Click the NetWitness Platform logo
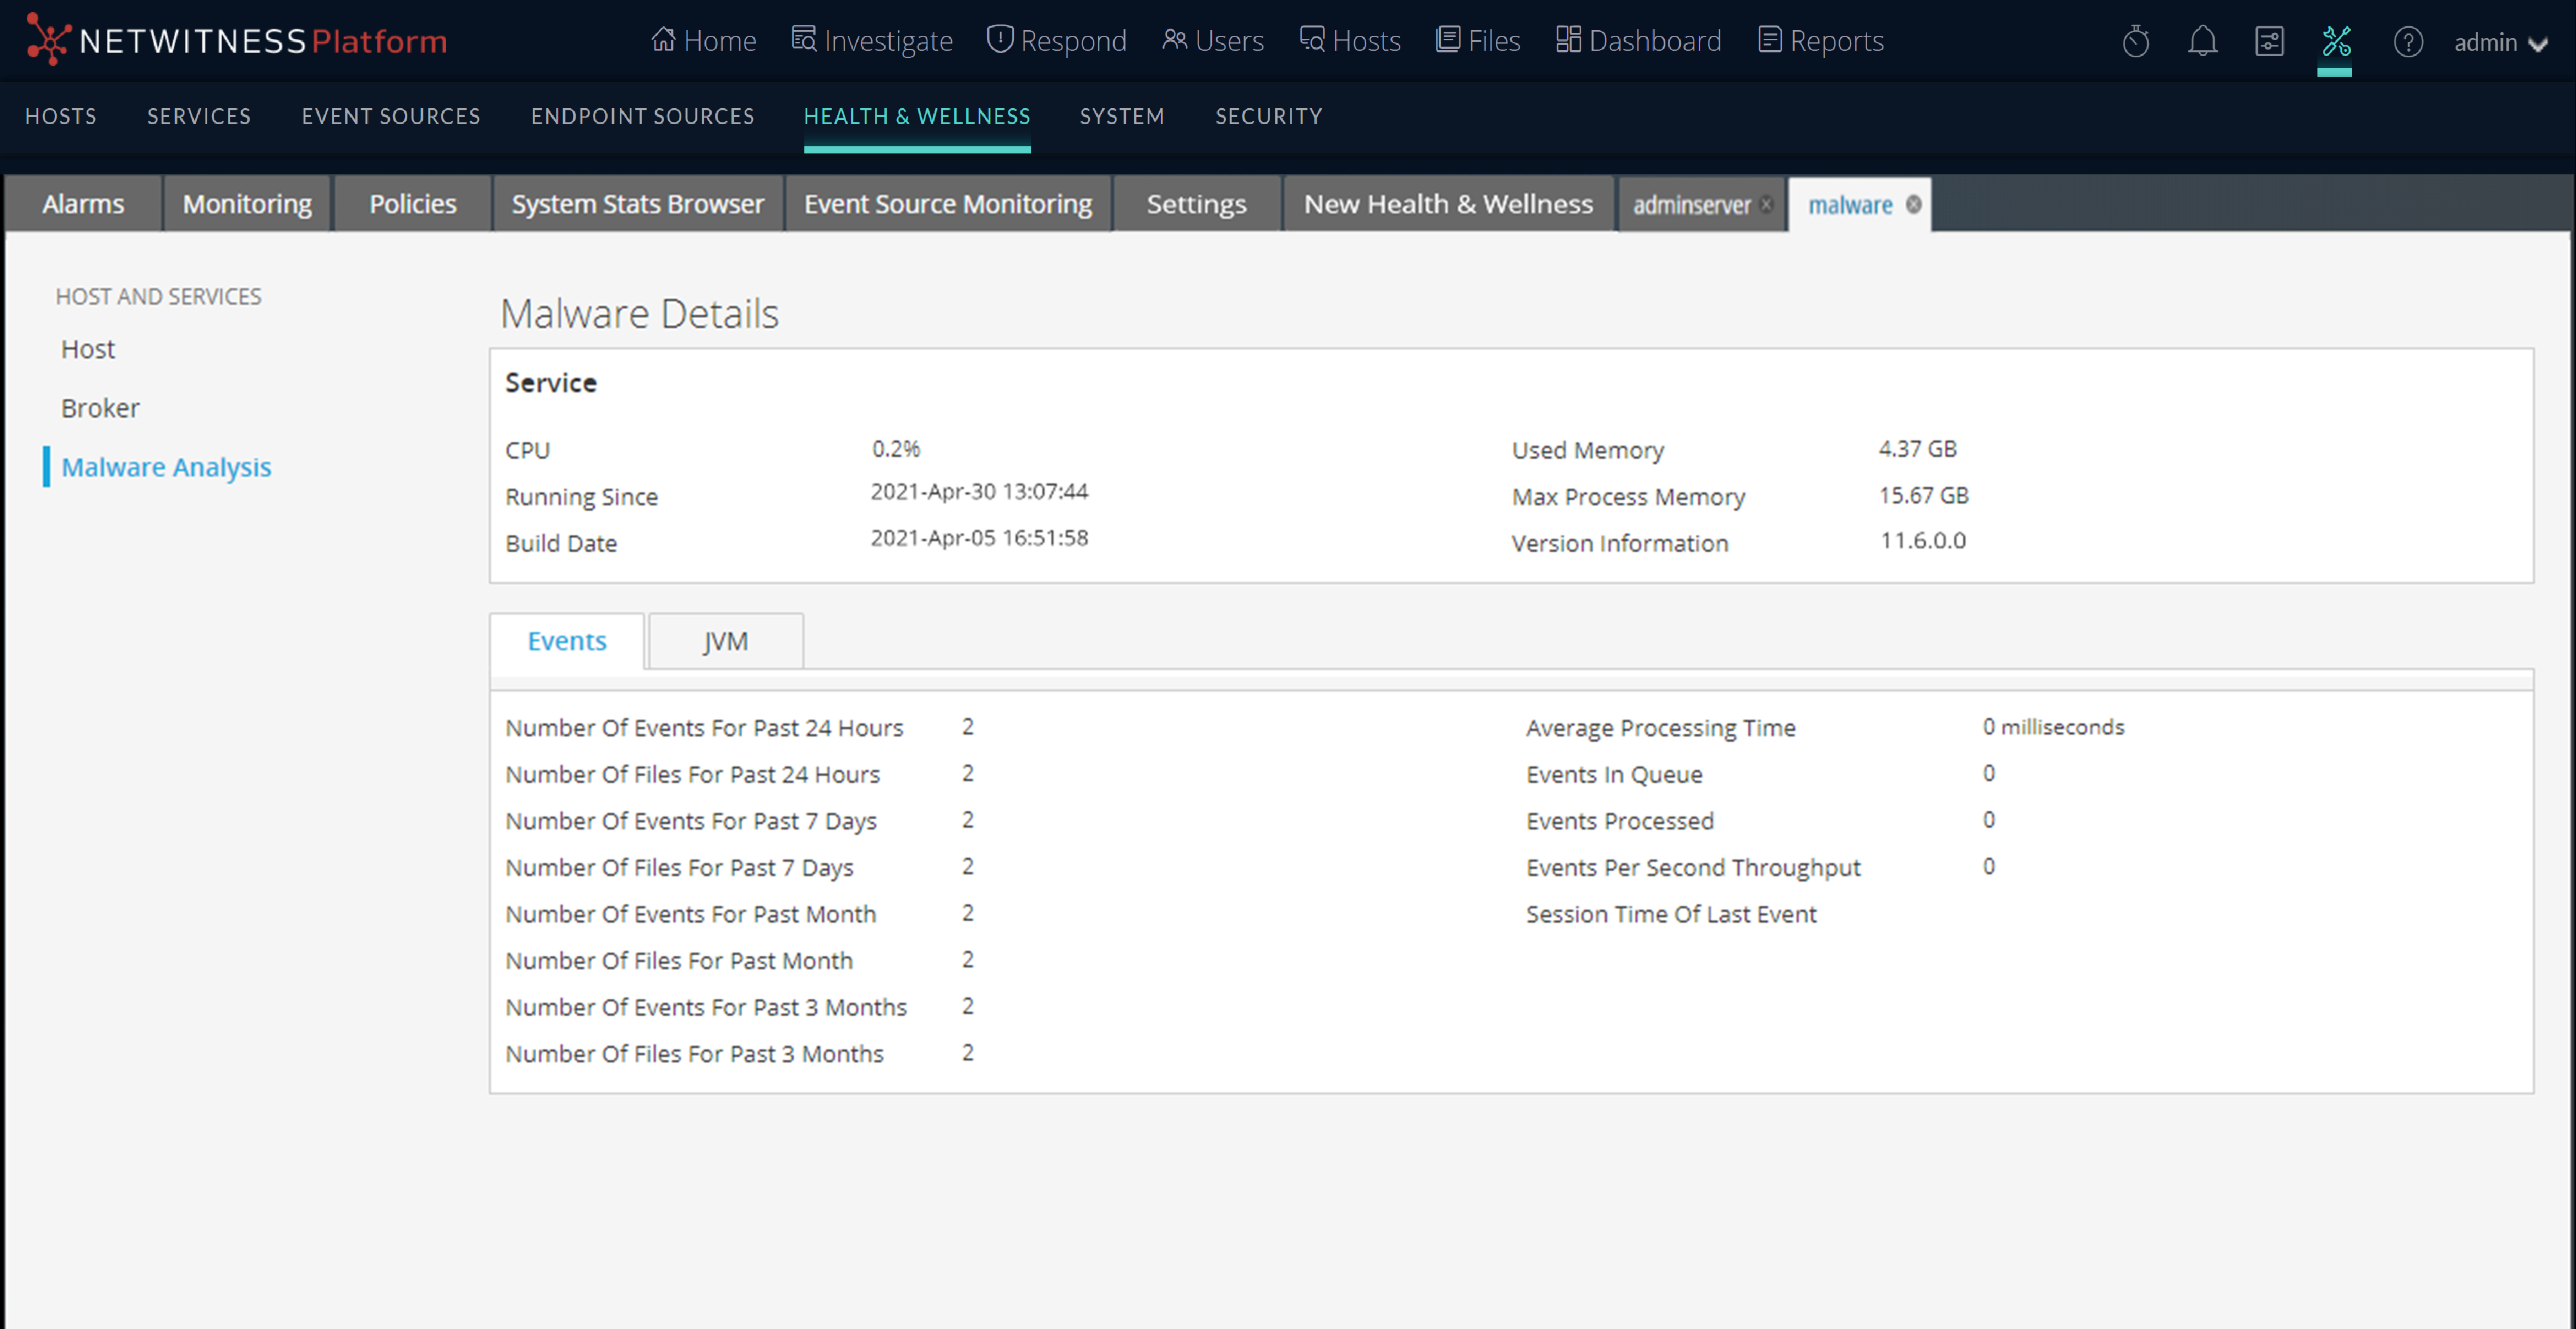Viewport: 2576px width, 1329px height. tap(236, 40)
